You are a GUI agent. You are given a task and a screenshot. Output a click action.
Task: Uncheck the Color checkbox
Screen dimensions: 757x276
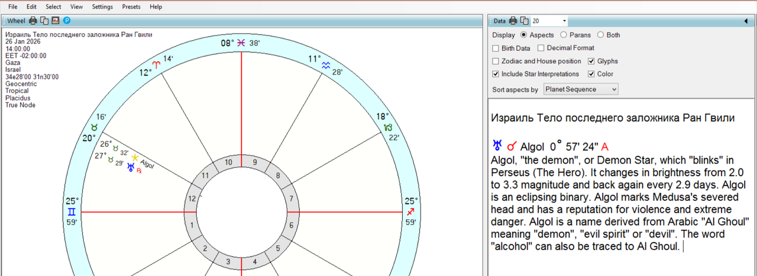click(591, 74)
